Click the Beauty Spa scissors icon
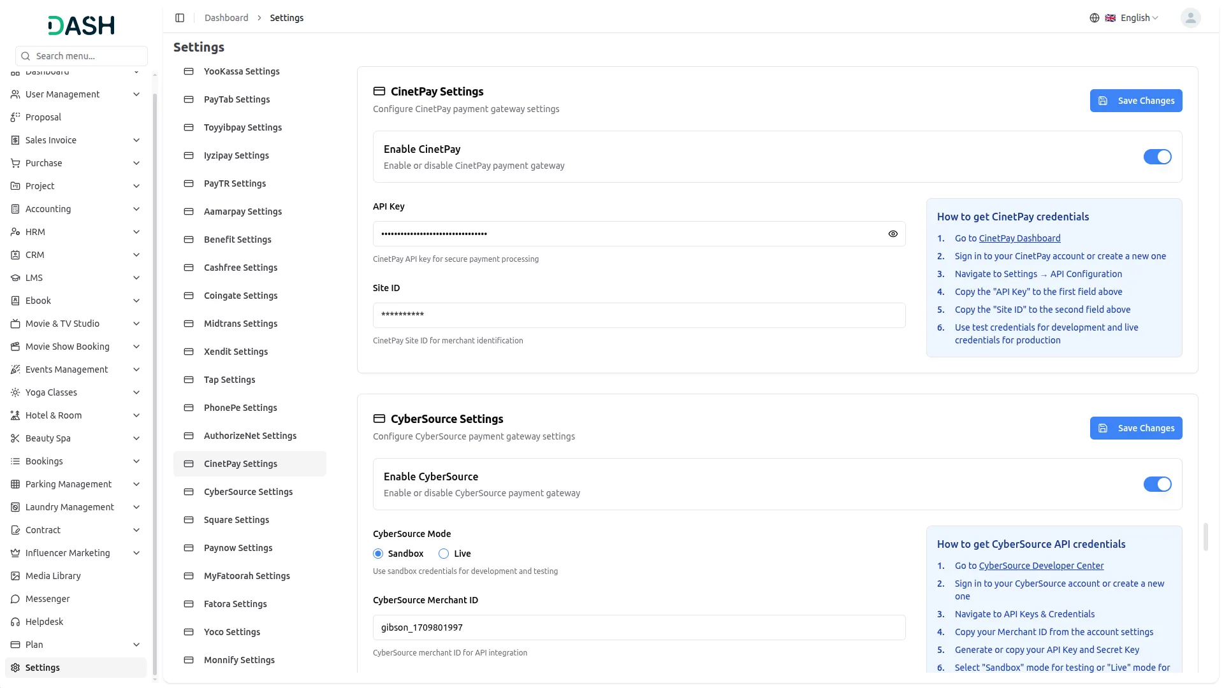The image size is (1224, 688). (x=15, y=438)
